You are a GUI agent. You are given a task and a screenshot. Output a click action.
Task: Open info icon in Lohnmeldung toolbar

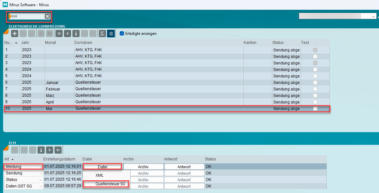click(x=76, y=34)
